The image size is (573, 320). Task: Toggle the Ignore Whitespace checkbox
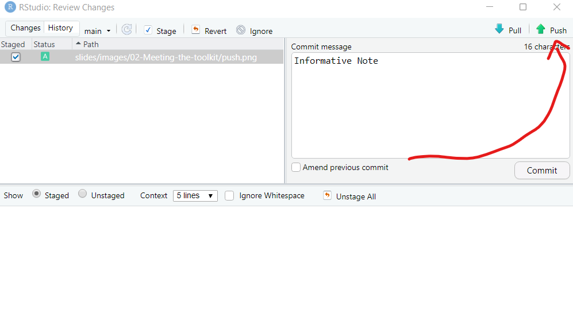click(229, 196)
